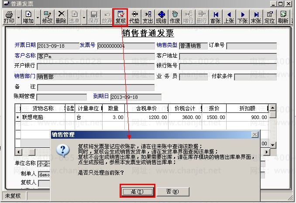Image resolution: width=296 pixels, height=203 pixels.
Task: Click the 未复核 status bar entry
Action: (14, 196)
